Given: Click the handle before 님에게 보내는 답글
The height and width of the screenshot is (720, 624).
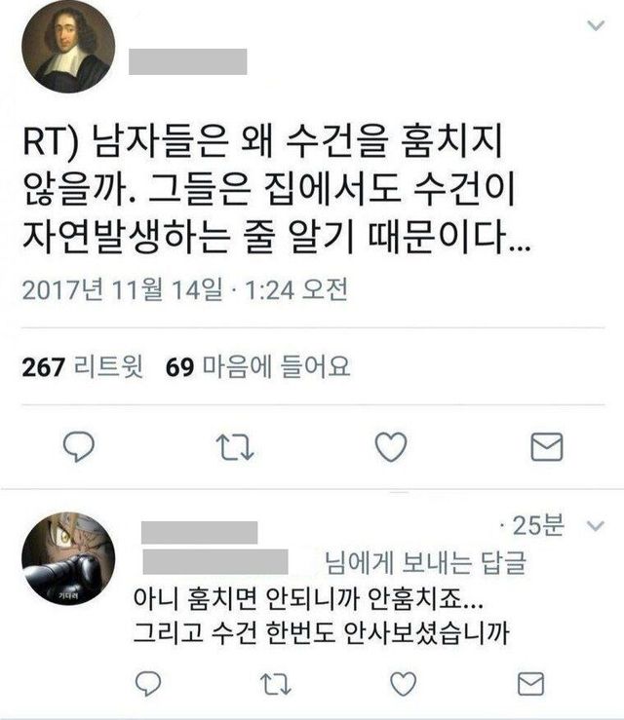Looking at the screenshot, I should pos(215,561).
